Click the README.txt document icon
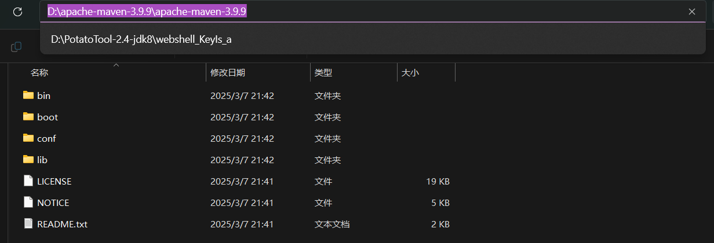This screenshot has height=243, width=714. (x=28, y=224)
